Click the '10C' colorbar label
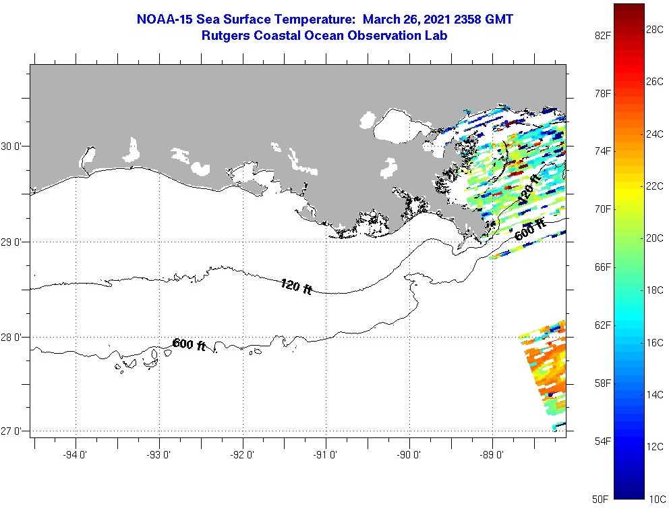The height and width of the screenshot is (509, 669). tap(658, 499)
